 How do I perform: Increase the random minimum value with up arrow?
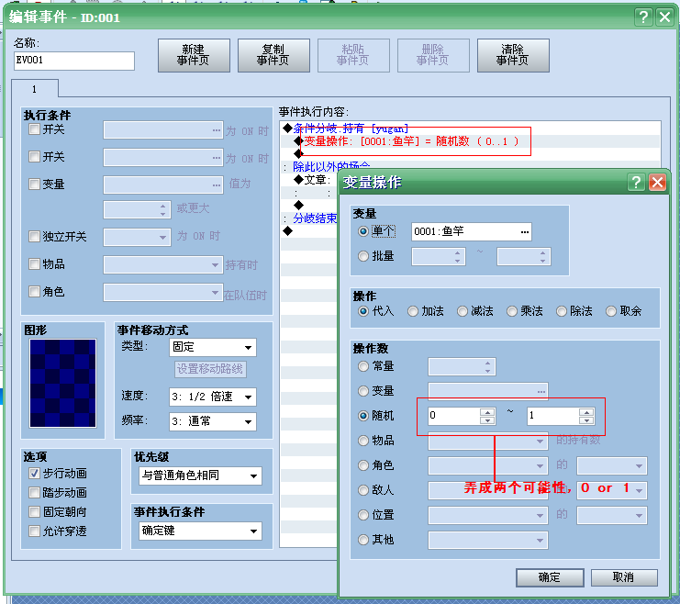[x=487, y=412]
